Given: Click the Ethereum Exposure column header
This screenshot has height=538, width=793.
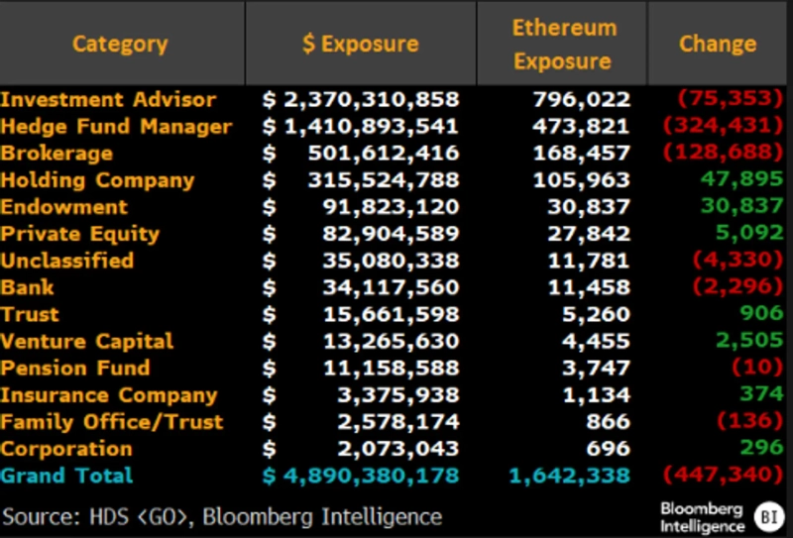Looking at the screenshot, I should pyautogui.click(x=563, y=45).
